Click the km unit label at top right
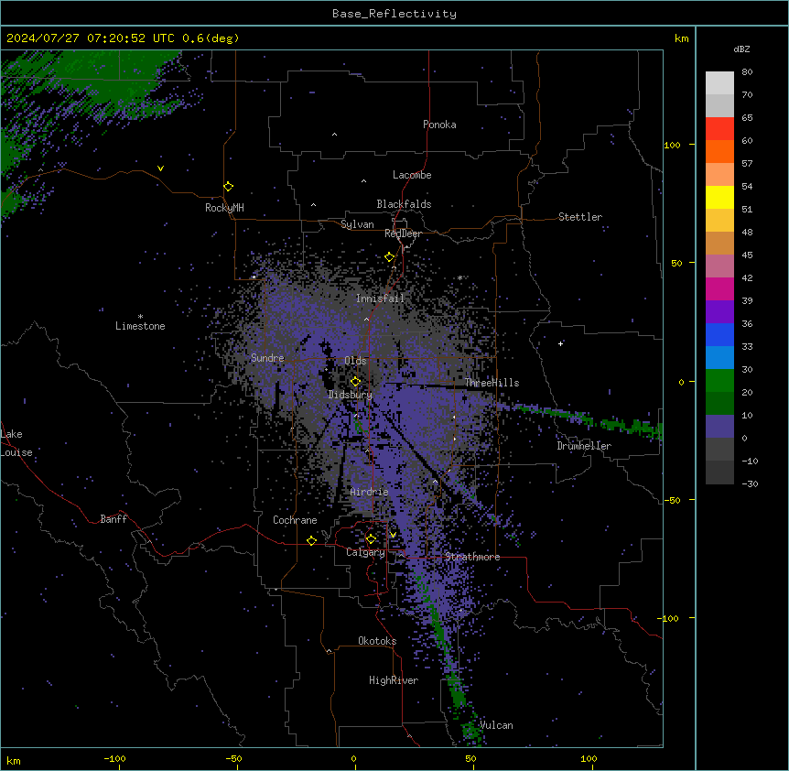The image size is (789, 771). click(681, 38)
